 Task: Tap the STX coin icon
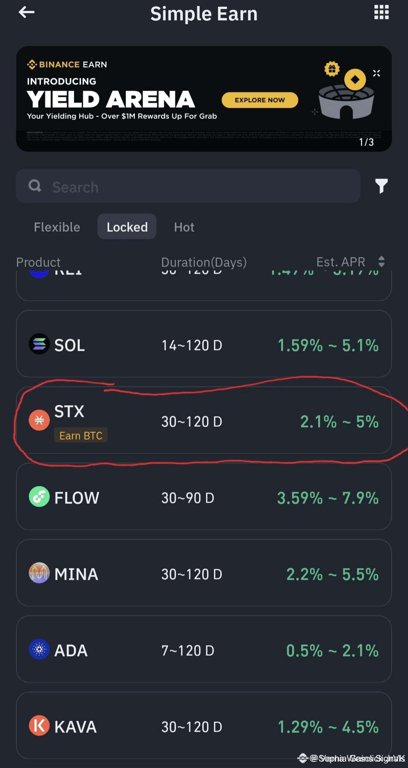[39, 420]
